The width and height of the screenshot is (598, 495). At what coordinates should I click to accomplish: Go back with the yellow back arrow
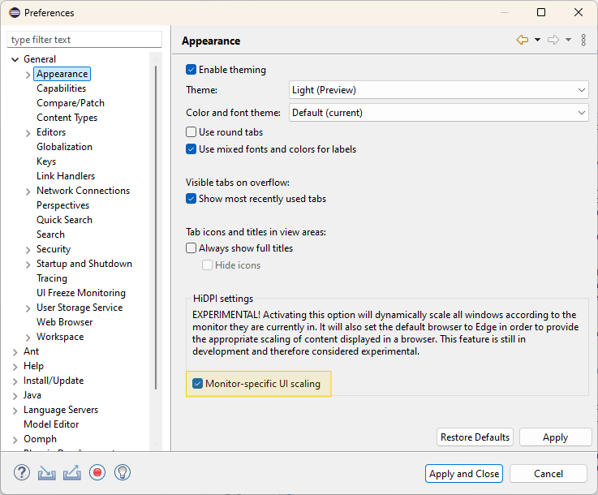[x=522, y=40]
